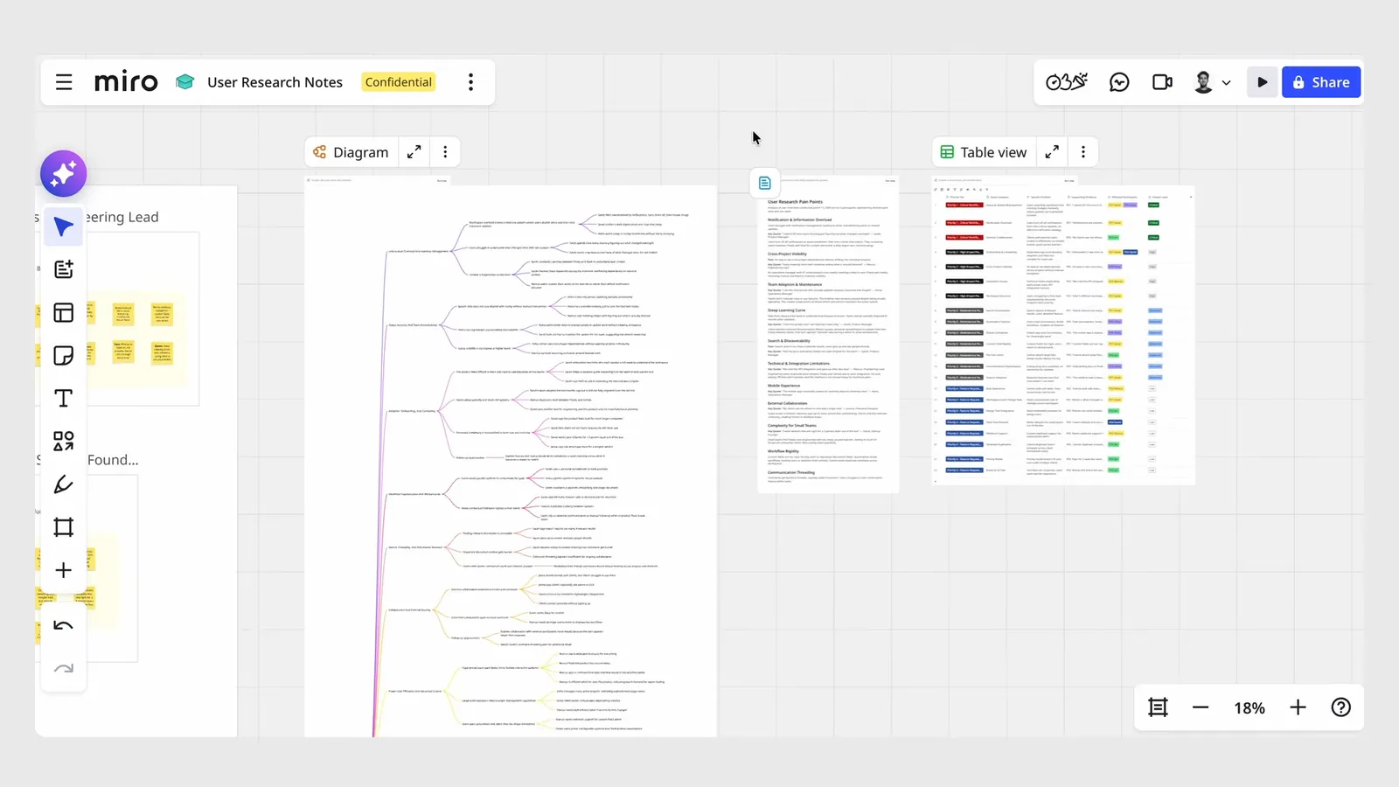This screenshot has width=1399, height=787.
Task: Open Table view three-dot options
Action: coord(1083,152)
